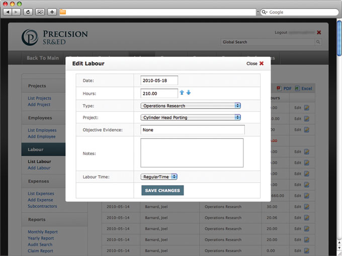Open the List Expenses link
This screenshot has width=342, height=256.
coord(41,194)
